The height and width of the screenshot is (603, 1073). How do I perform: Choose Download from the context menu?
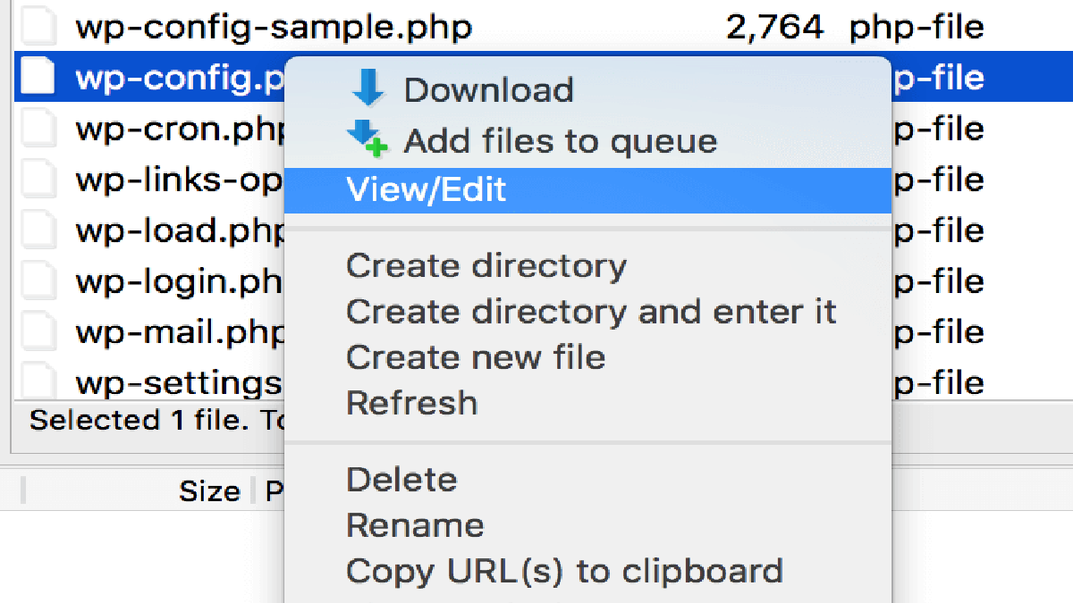[587, 90]
